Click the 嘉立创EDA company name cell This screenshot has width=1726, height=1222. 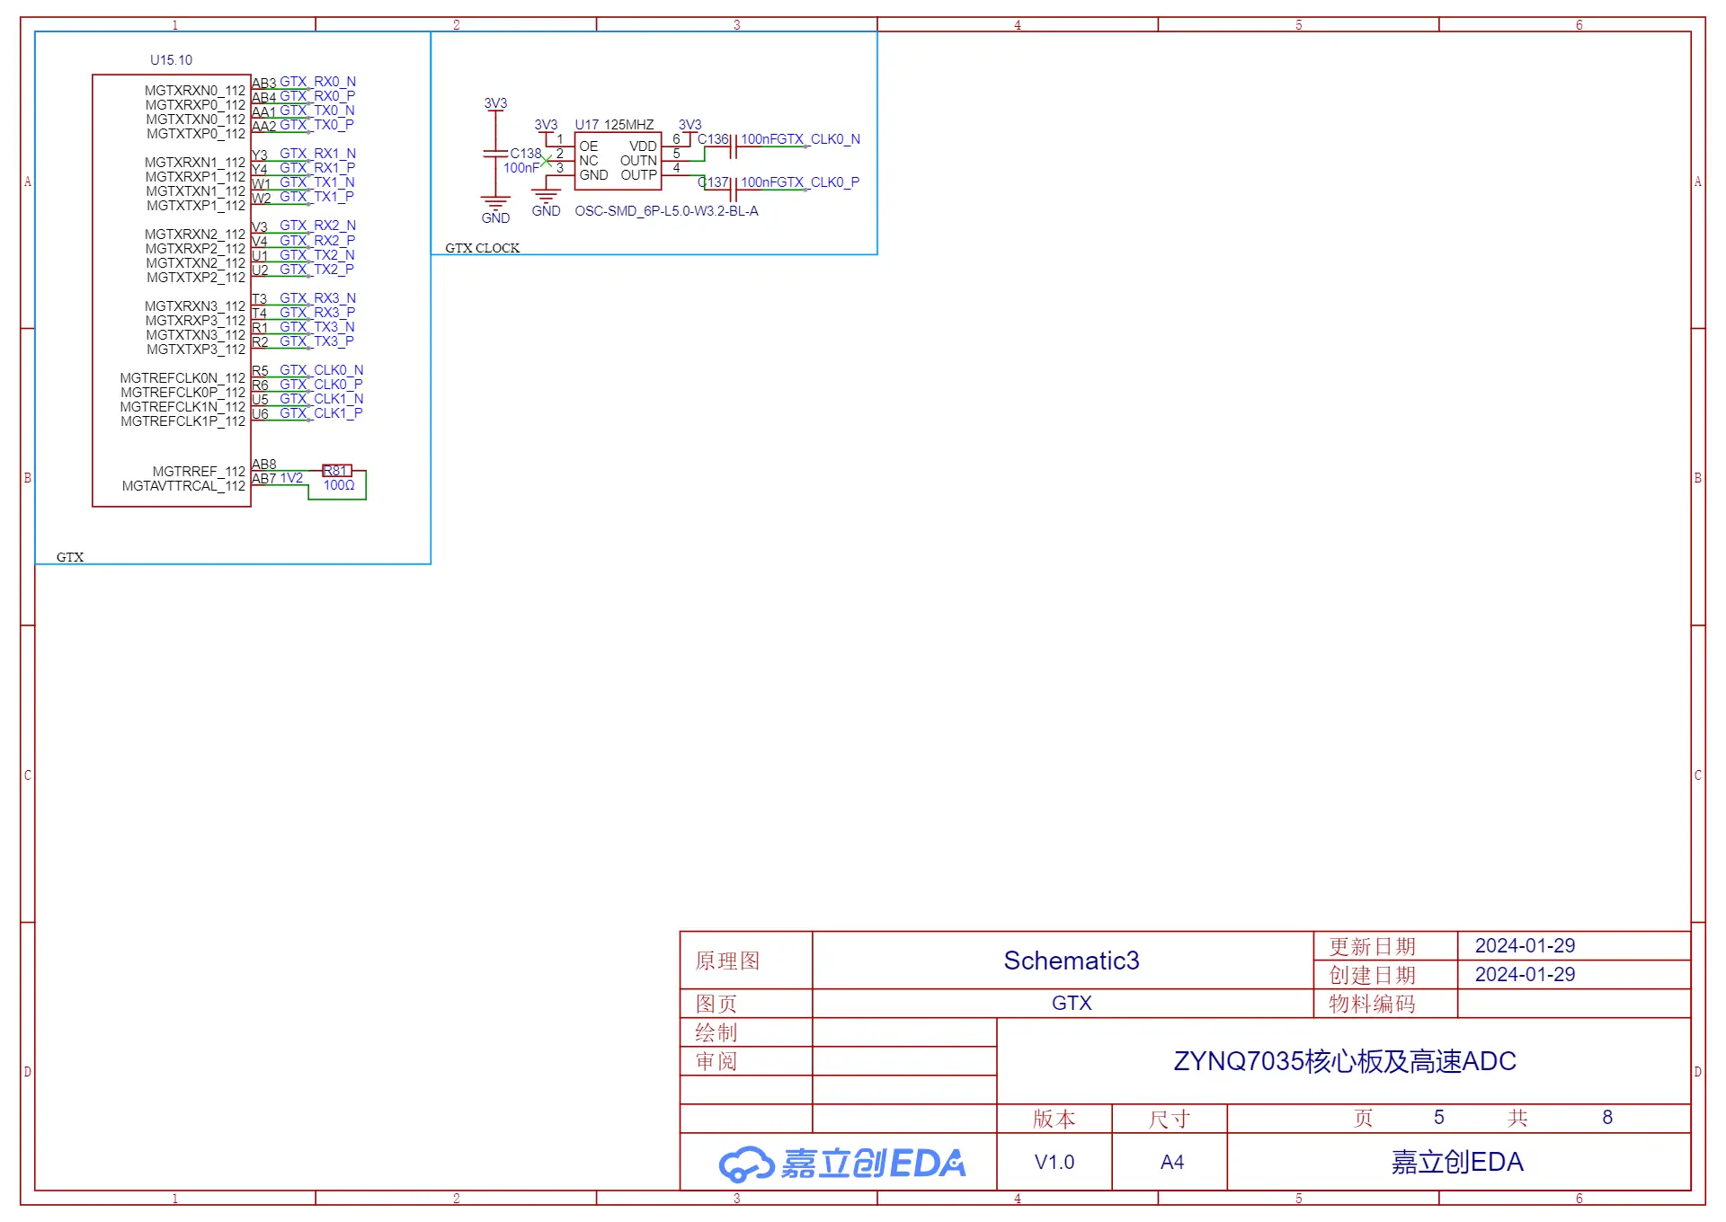point(1457,1162)
